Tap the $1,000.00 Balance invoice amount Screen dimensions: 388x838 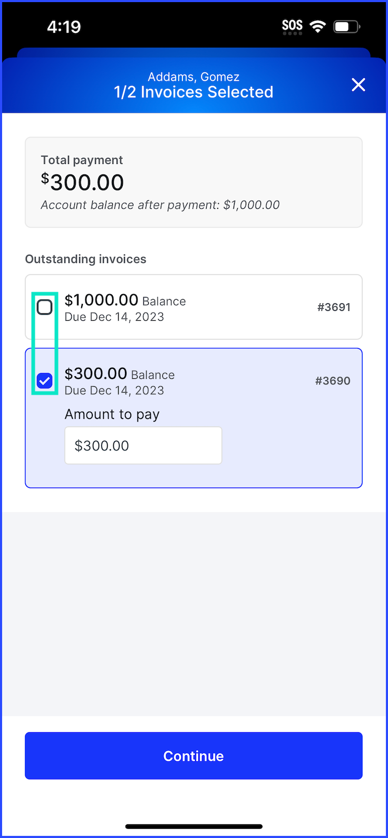pos(125,300)
